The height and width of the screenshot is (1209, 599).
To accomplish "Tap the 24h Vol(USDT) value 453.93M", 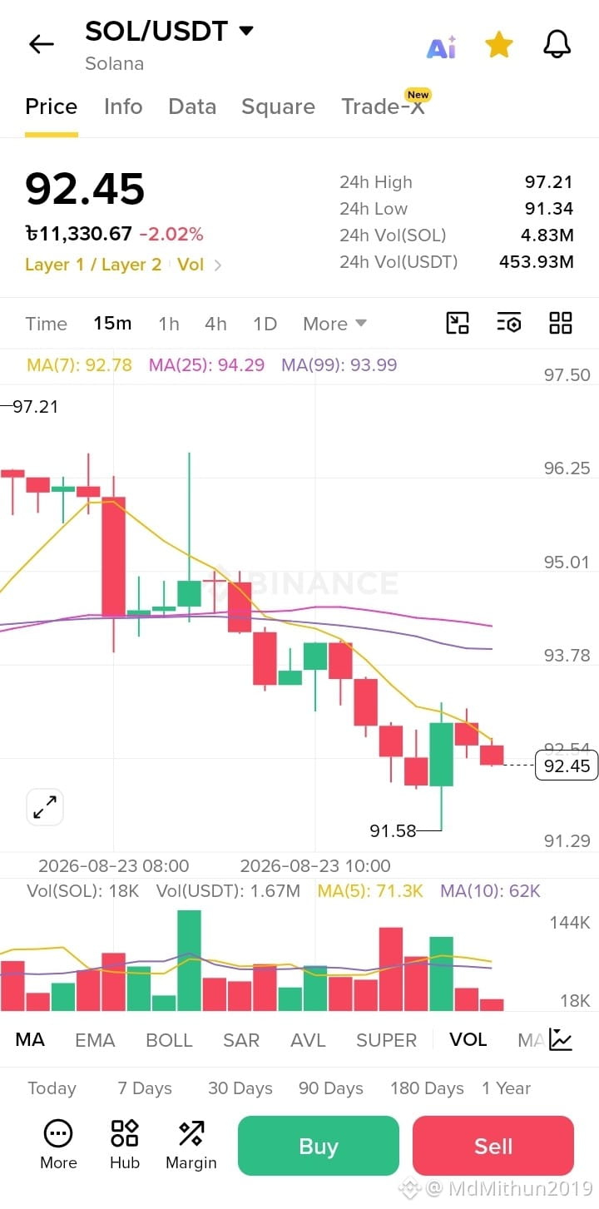I will tap(537, 262).
